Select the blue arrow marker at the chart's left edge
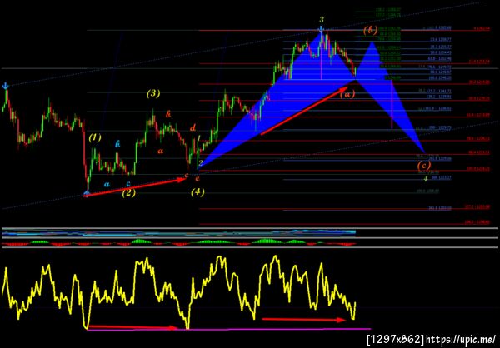The width and height of the screenshot is (500, 348). [5, 86]
